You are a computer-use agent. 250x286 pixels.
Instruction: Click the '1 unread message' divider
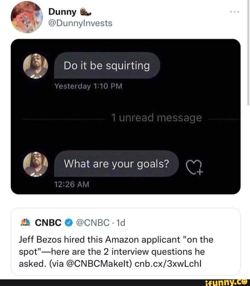[x=156, y=118]
